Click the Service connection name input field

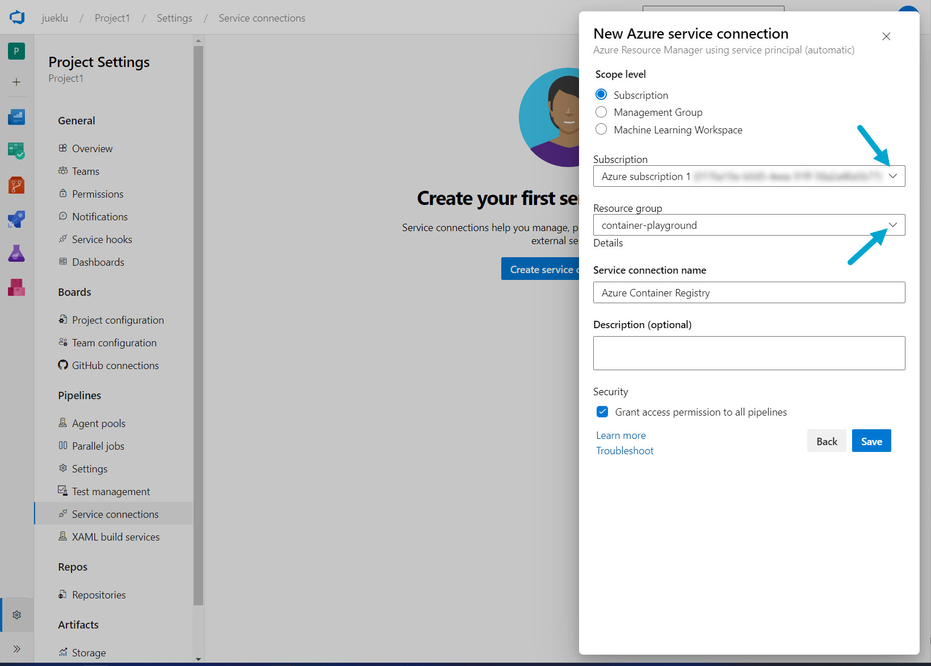749,293
